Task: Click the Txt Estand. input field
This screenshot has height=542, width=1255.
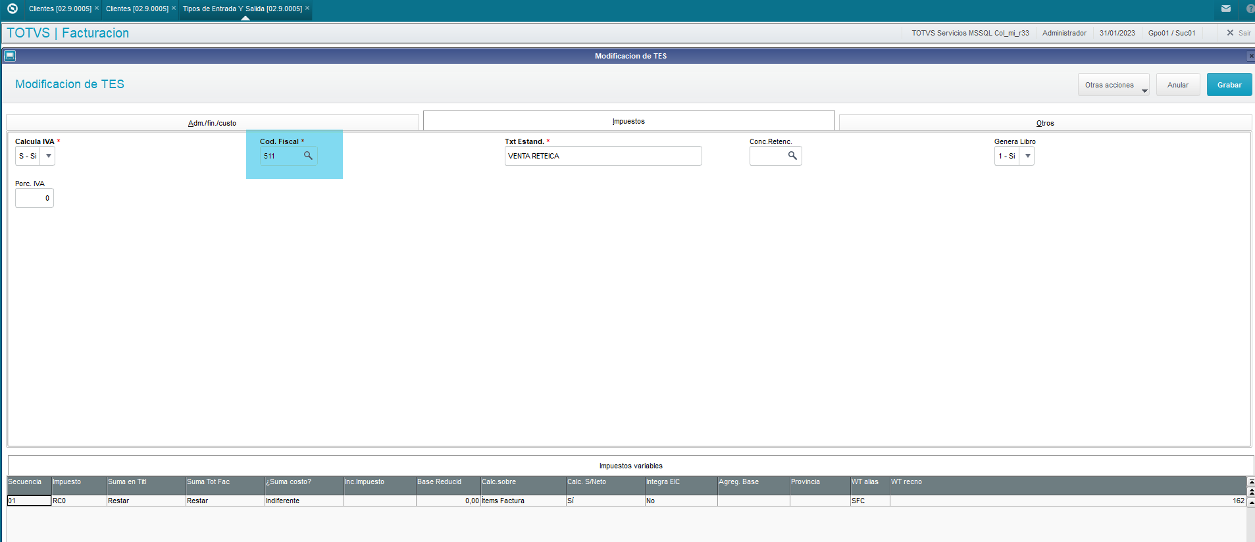Action: tap(603, 156)
